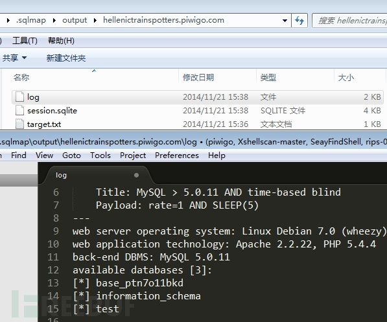Click 'Title: MySQL > 5.0.11' line

click(x=218, y=192)
